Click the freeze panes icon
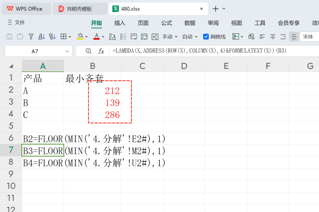This screenshot has height=212, width=319. pos(236,37)
